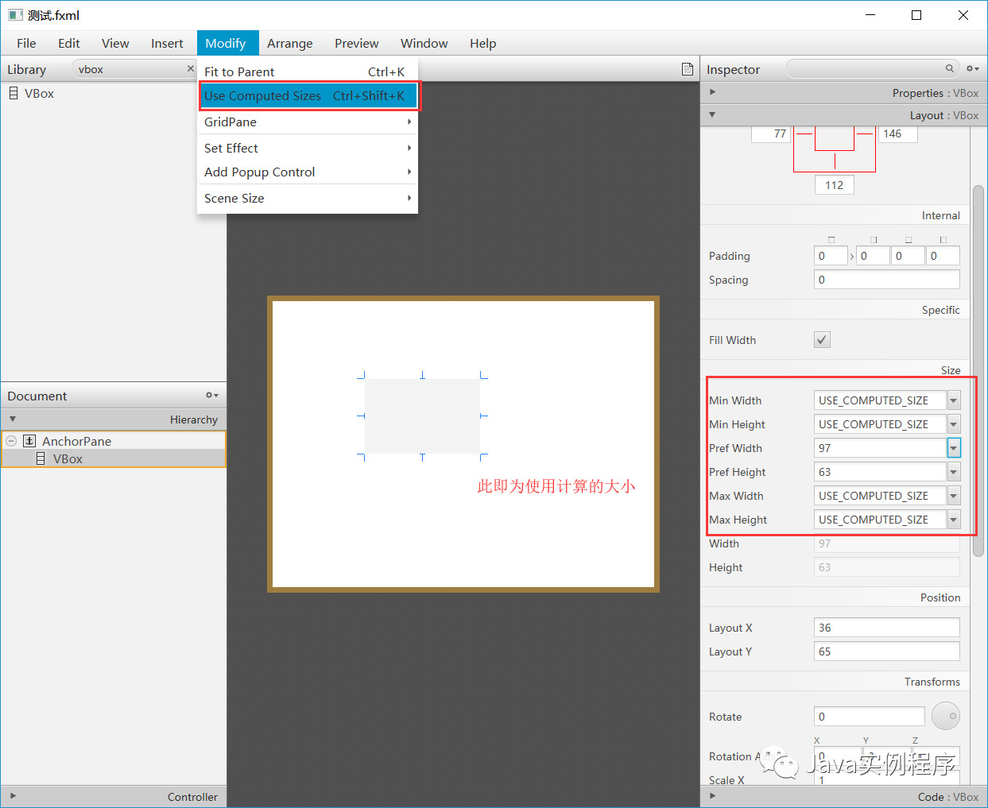
Task: Open the Arrange menu
Action: coord(289,44)
